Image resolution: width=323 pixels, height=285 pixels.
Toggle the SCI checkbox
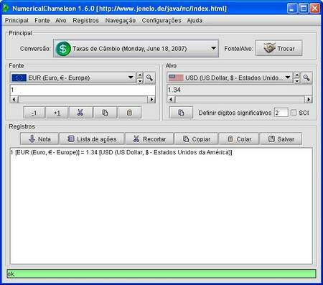(294, 113)
